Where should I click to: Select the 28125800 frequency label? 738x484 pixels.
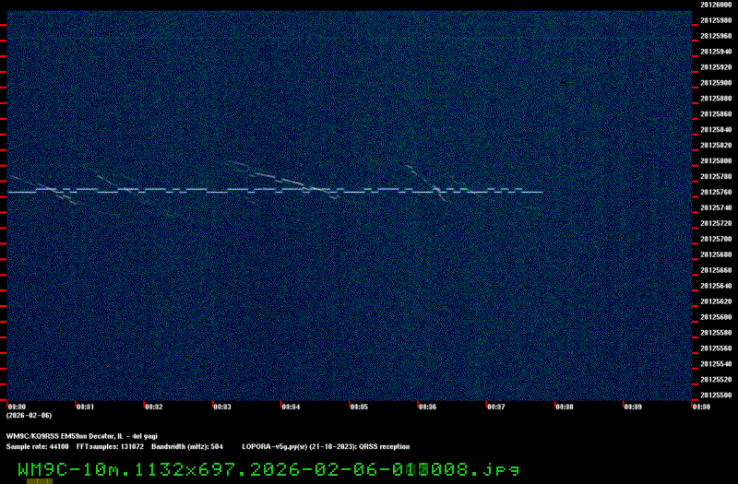(x=716, y=160)
